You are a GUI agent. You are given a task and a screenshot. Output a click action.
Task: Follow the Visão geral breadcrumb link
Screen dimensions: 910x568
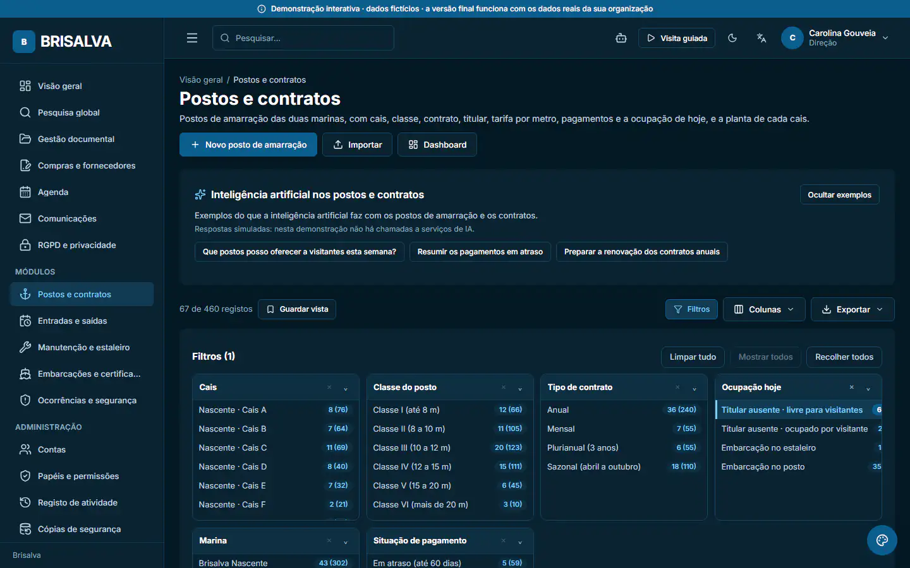pos(201,80)
